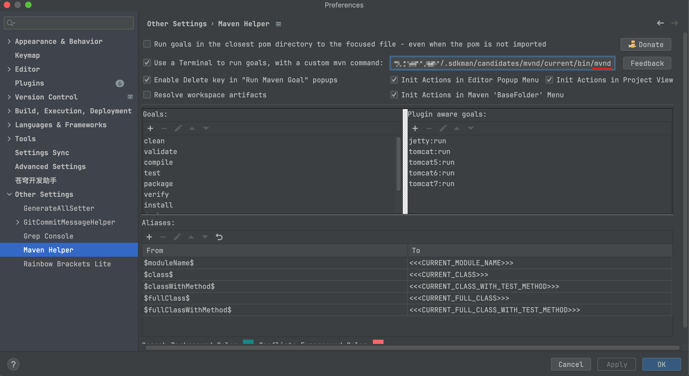Click the teal search background color swatch
This screenshot has height=376, width=689.
coord(248,342)
